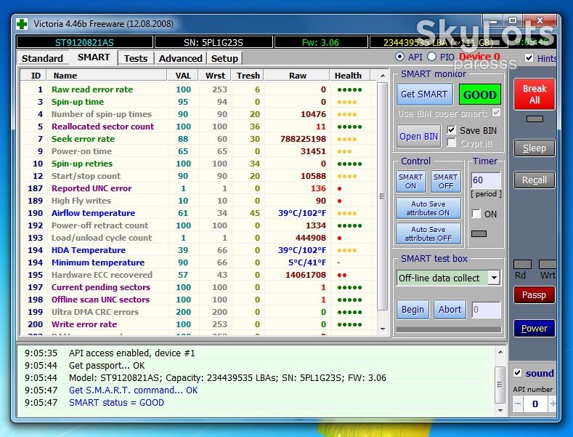The height and width of the screenshot is (437, 573).
Task: Click the Health column header
Action: (350, 76)
